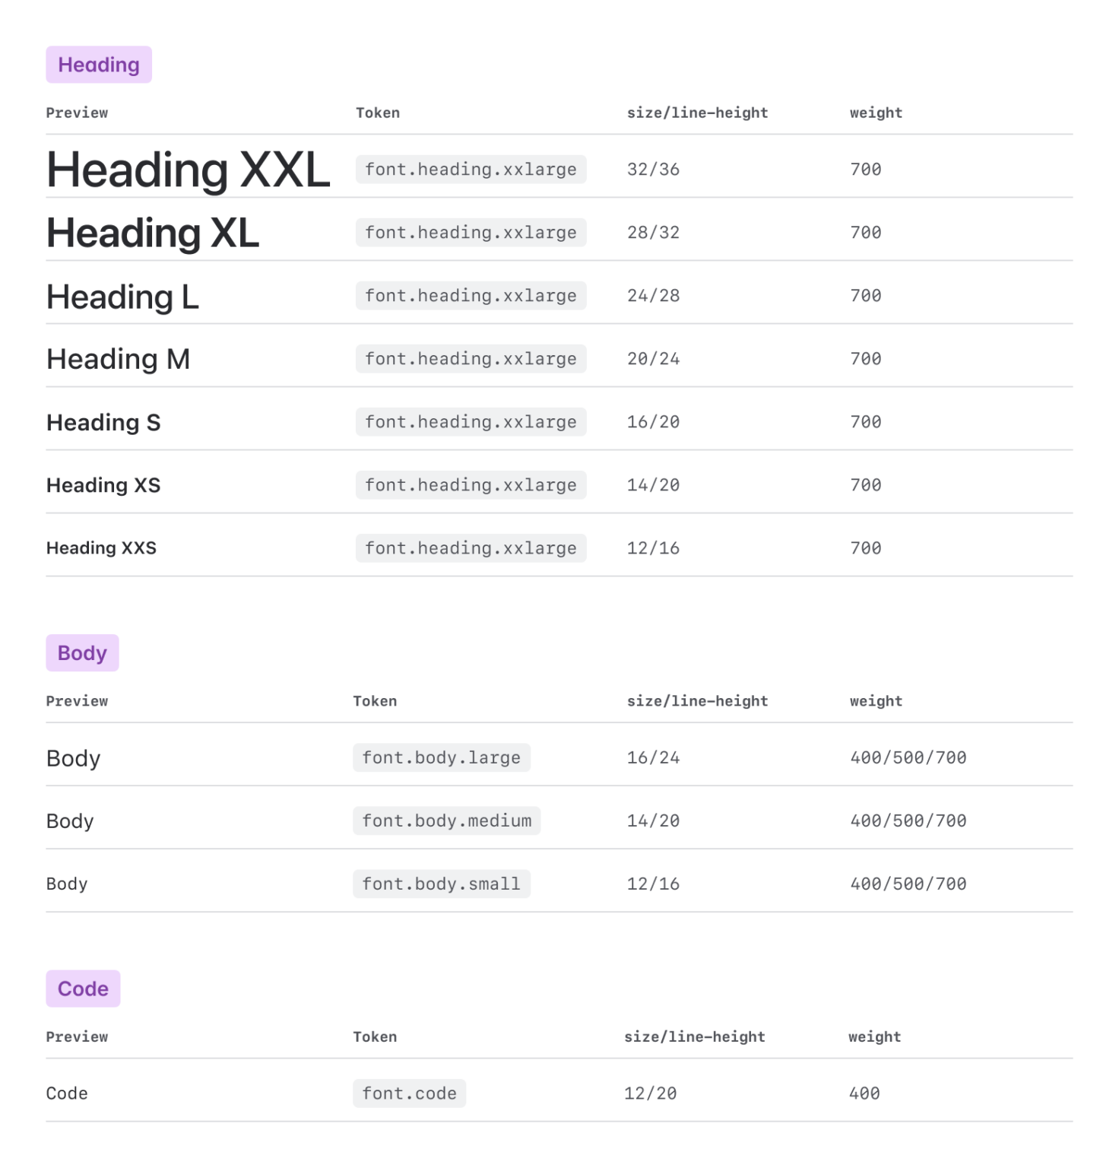Select the Heading XXL preview text
The height and width of the screenshot is (1168, 1119).
188,169
